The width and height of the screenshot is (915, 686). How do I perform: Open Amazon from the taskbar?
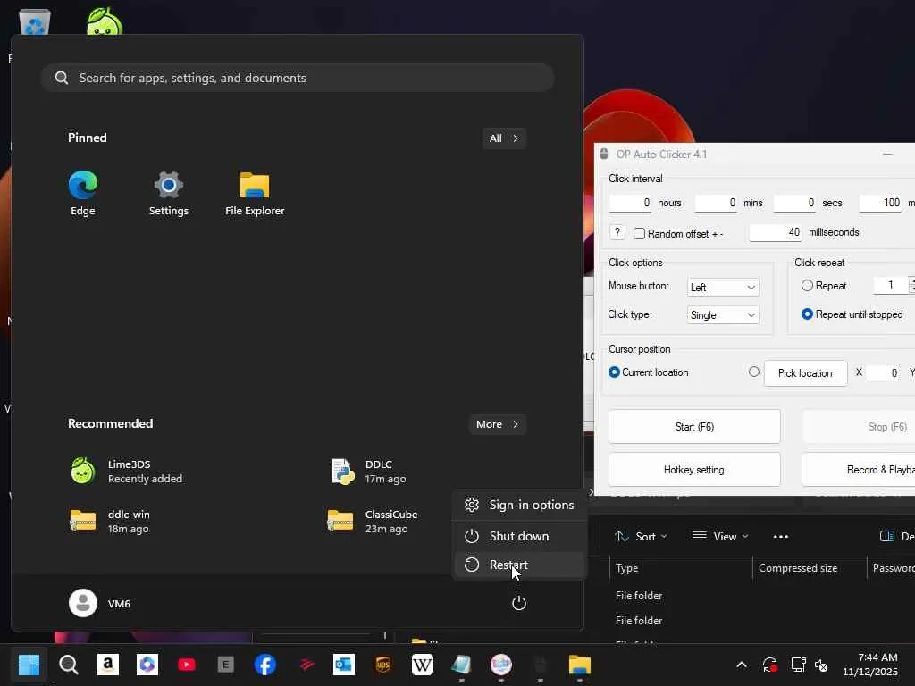pyautogui.click(x=107, y=665)
